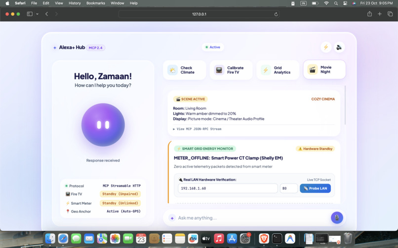Open the Trash in the Dock

[x=348, y=238]
